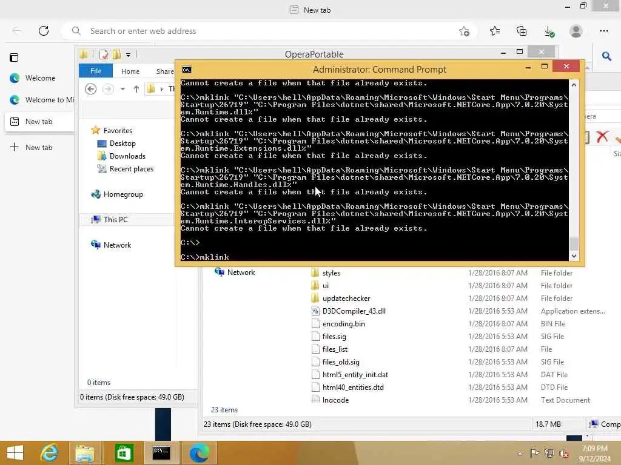This screenshot has width=621, height=465.
Task: Click OperaPortable Explorer up arrow
Action: (x=136, y=89)
